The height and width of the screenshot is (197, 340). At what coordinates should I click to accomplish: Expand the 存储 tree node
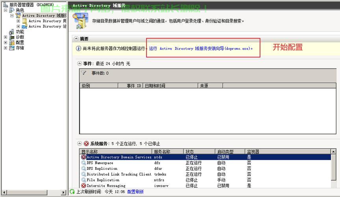point(6,48)
